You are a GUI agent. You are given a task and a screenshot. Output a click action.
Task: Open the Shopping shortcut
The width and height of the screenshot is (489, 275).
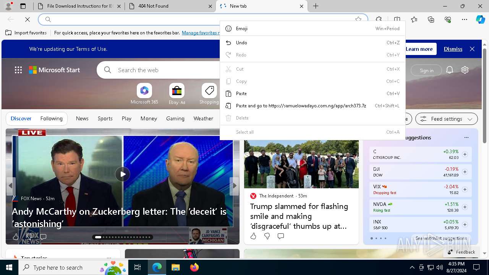point(209,94)
